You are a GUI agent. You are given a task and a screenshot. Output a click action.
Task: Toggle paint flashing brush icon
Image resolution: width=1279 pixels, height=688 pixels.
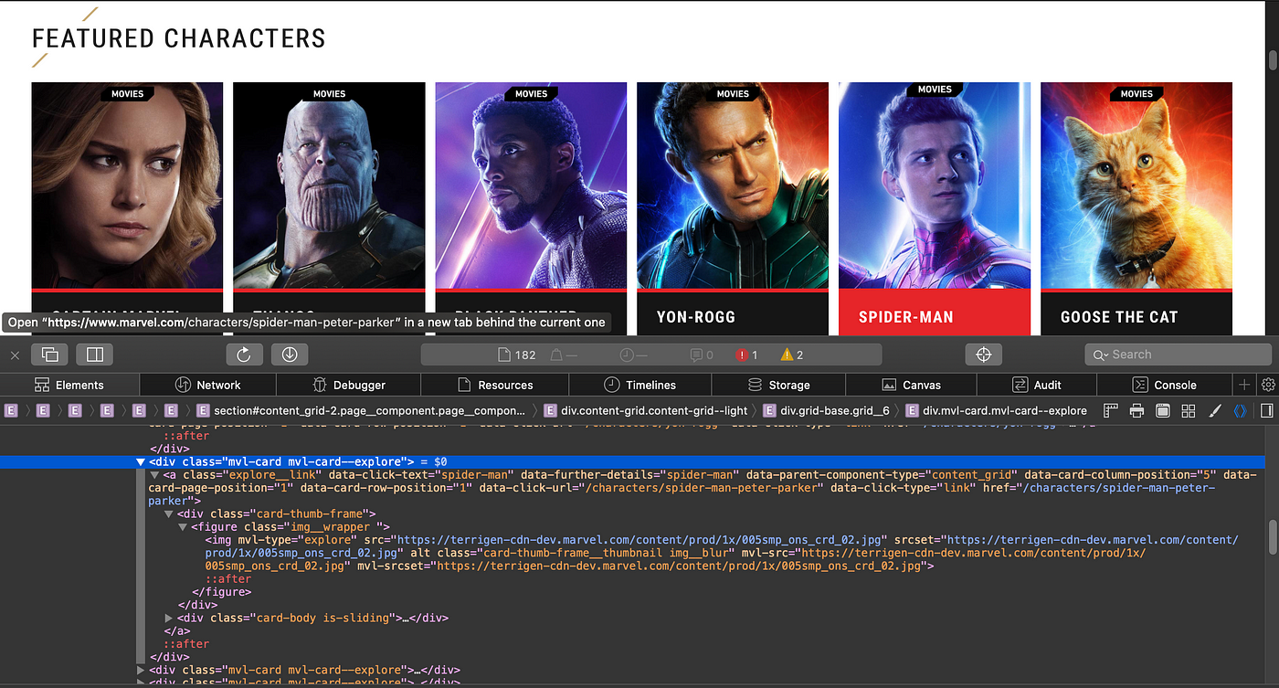pos(1214,411)
